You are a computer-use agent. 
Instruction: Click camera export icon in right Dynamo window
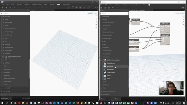183,8
